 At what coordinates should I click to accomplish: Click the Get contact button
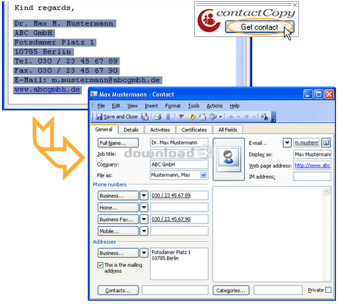[259, 27]
